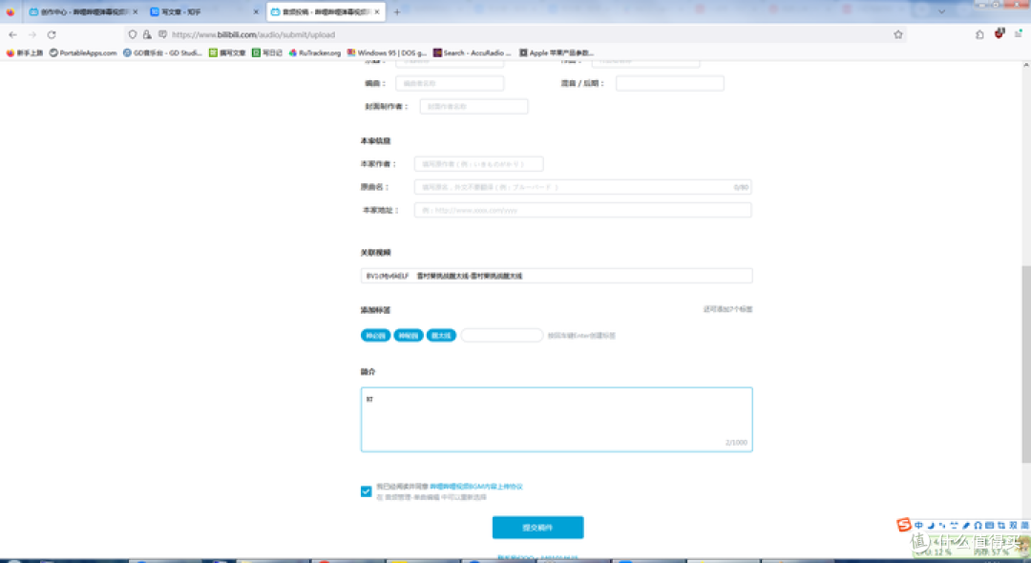Reload the page with the refresh icon

[52, 34]
